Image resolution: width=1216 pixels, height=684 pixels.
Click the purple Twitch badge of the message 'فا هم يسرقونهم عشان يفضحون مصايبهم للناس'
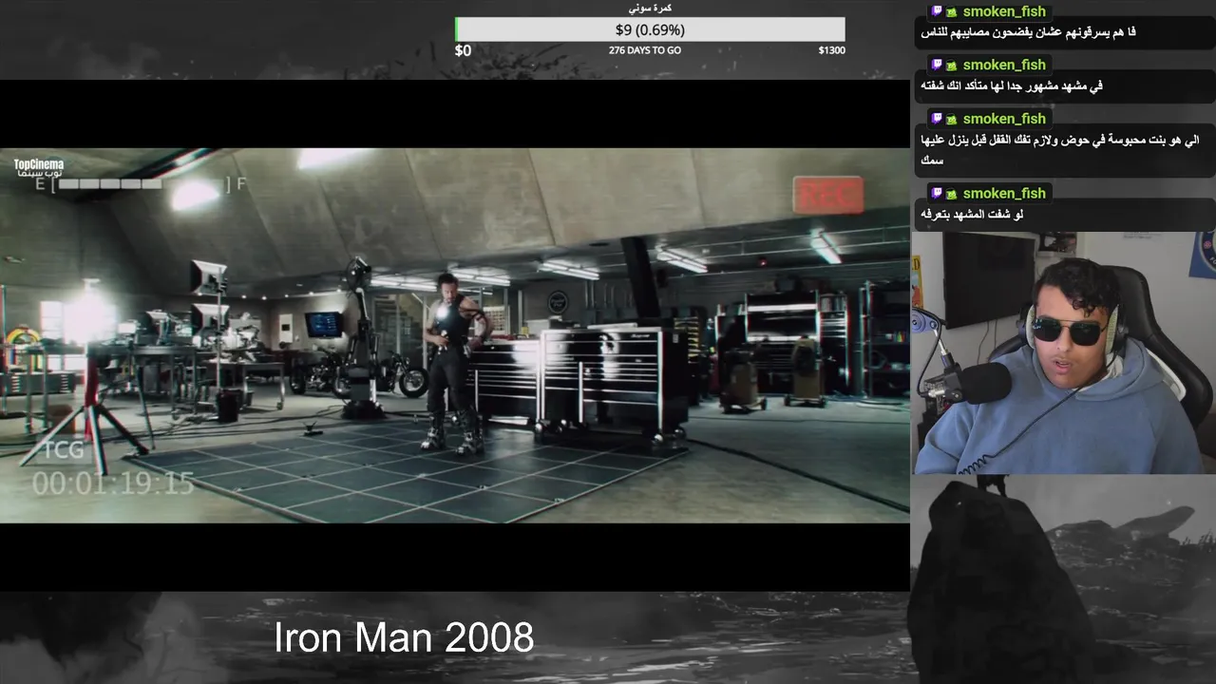point(937,11)
